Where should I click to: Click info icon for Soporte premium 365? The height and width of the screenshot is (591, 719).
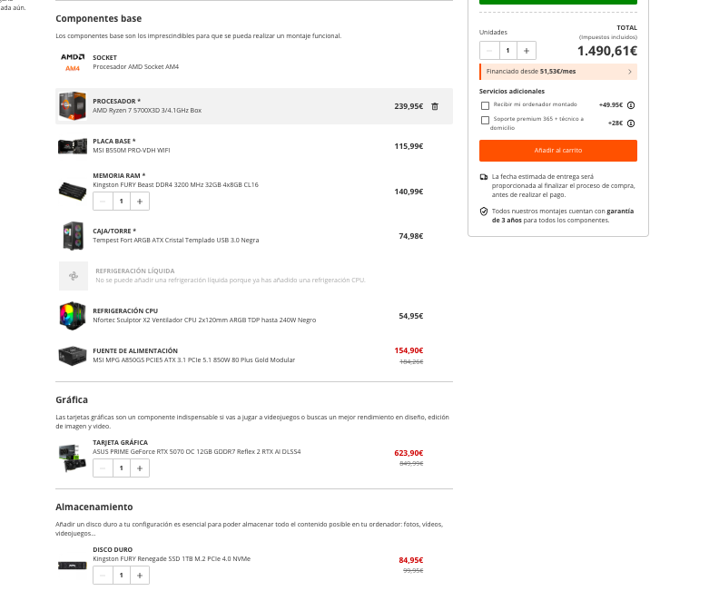pos(631,123)
